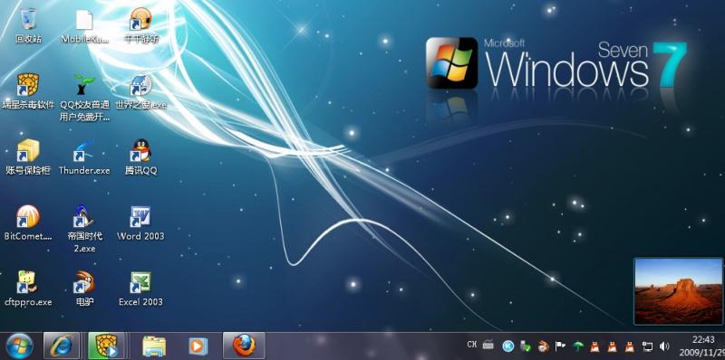725x360 pixels.
Task: Click the "Excel 2003" icon label text
Action: tap(140, 302)
